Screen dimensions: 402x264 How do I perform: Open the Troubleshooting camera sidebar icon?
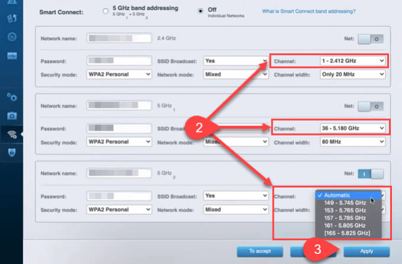click(x=12, y=115)
